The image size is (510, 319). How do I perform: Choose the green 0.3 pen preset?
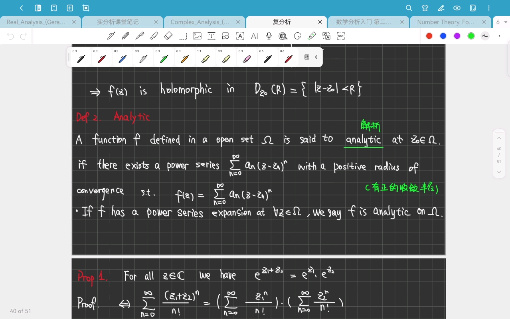tap(164, 57)
